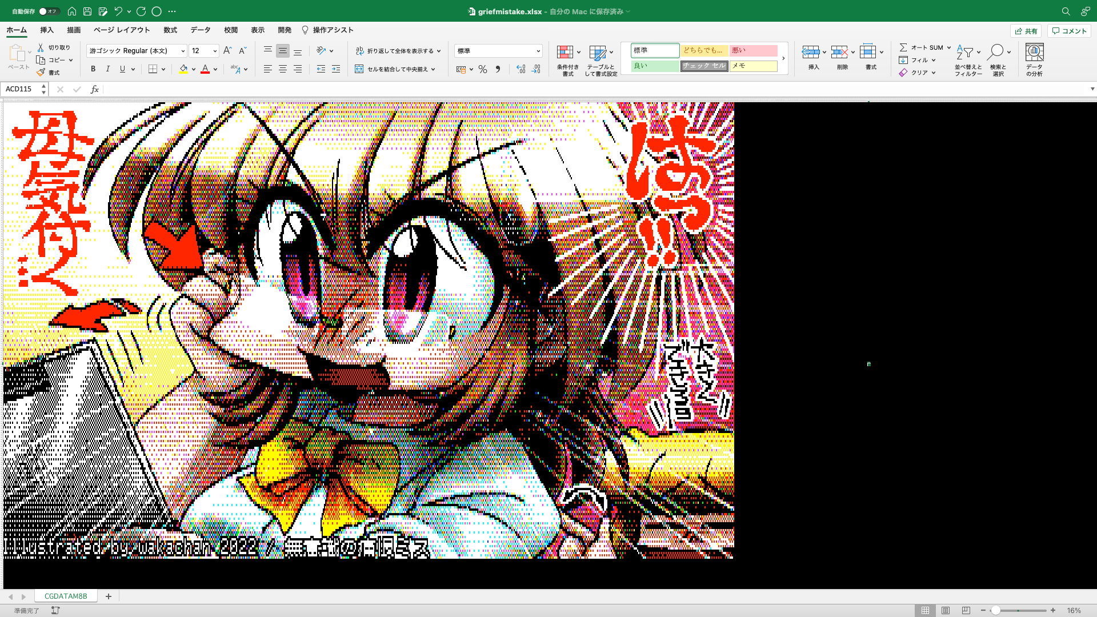Apply the Bad cell style
This screenshot has width=1097, height=617.
pyautogui.click(x=754, y=50)
